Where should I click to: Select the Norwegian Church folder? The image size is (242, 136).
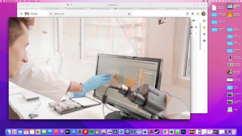214,29
